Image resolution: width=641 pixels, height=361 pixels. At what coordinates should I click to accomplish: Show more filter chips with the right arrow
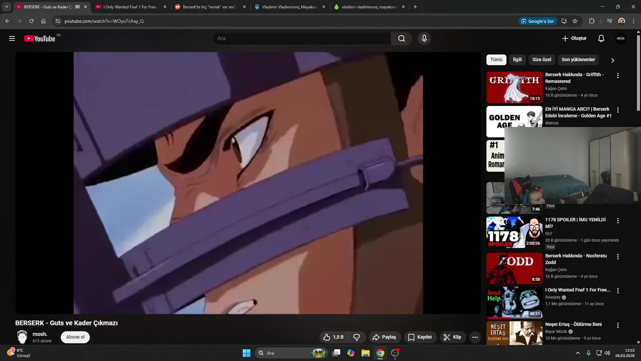pyautogui.click(x=612, y=60)
